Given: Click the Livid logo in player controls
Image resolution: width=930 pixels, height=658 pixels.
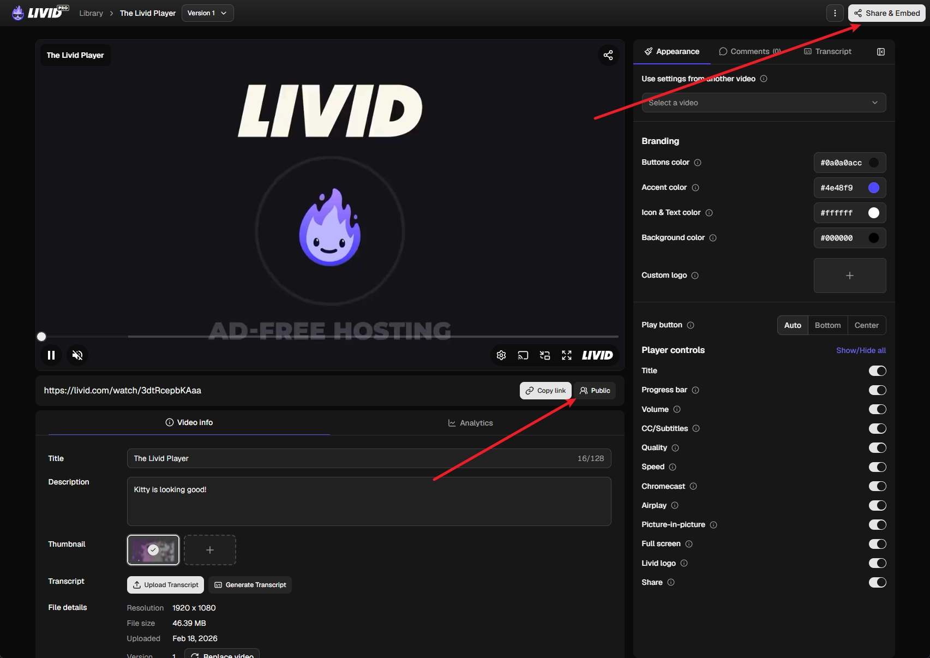Looking at the screenshot, I should (x=597, y=355).
